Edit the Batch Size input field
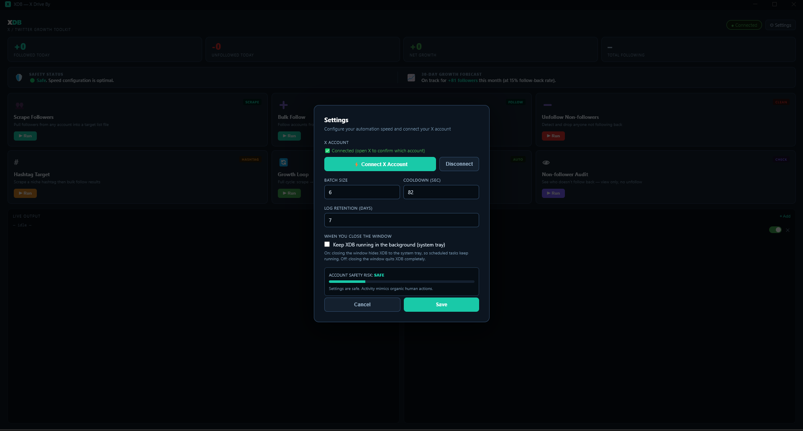Viewport: 803px width, 431px height. pos(362,192)
